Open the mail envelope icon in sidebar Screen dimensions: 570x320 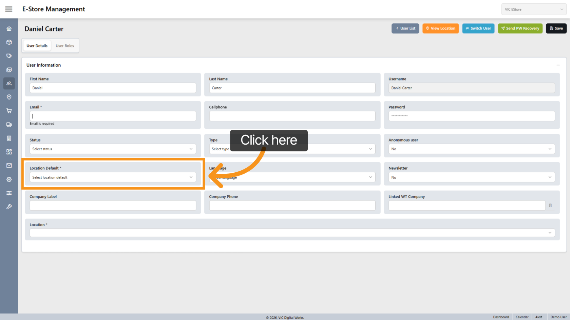9,166
